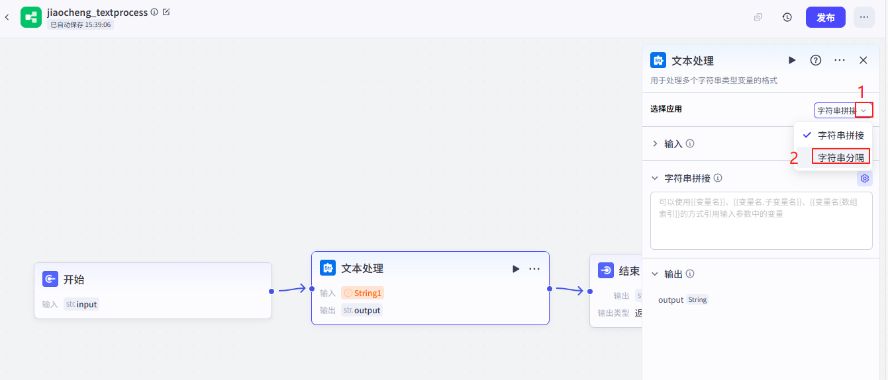This screenshot has width=888, height=380.
Task: Run the node from the panel play icon
Action: tap(792, 60)
